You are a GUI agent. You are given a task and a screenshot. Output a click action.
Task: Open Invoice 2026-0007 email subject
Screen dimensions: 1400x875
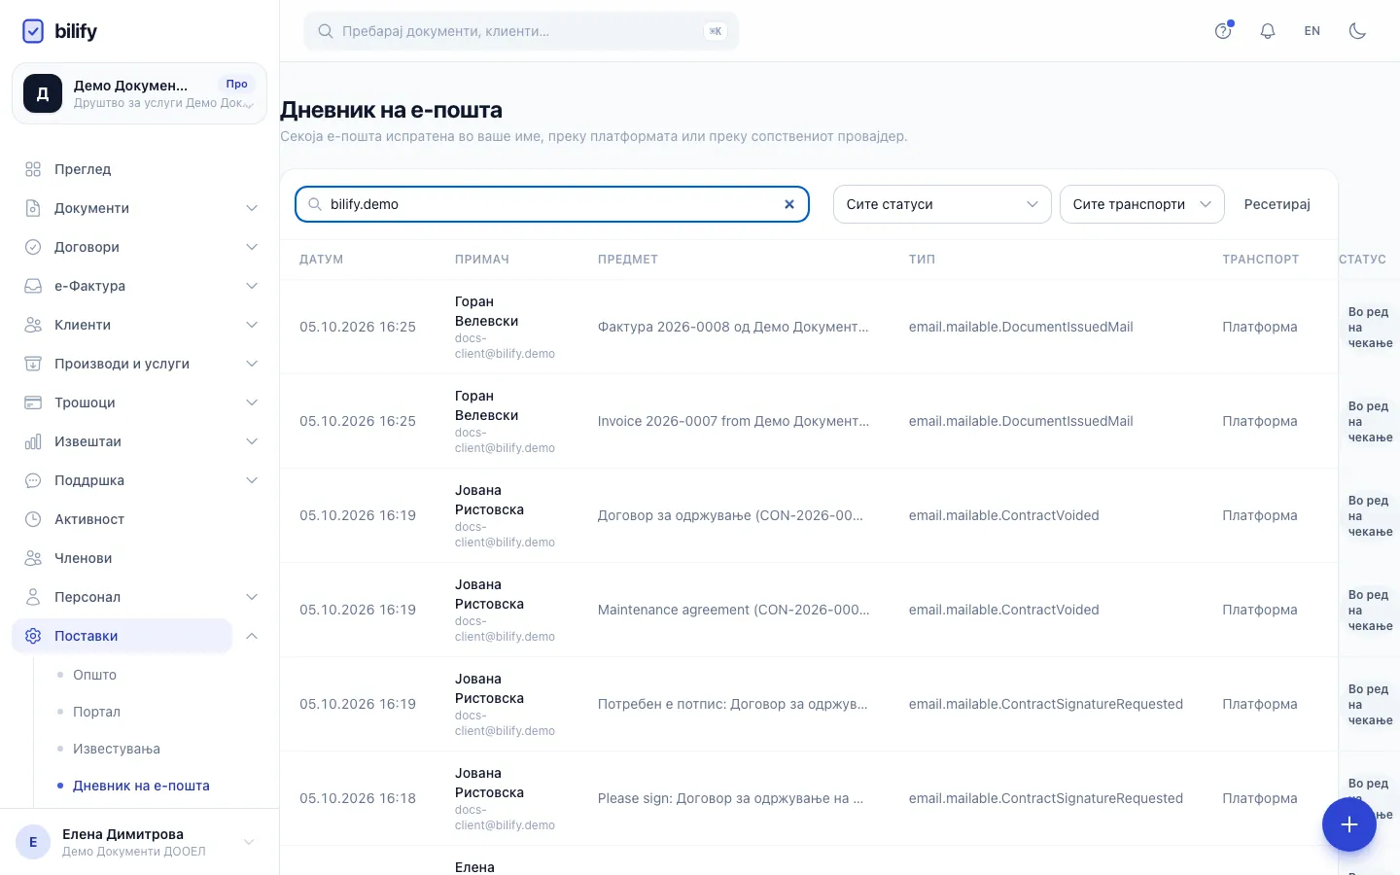(x=733, y=421)
